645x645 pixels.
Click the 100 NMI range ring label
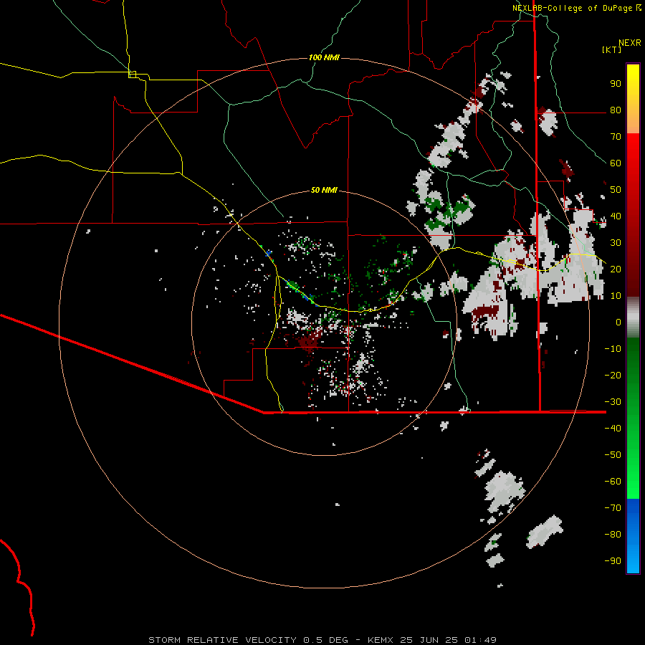tap(324, 57)
